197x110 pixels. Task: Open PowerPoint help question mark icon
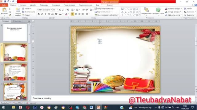click(x=195, y=5)
